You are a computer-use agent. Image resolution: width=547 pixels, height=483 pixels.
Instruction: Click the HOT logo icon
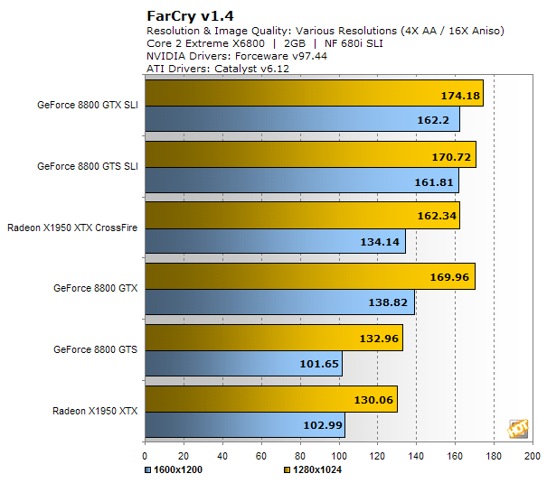518,429
